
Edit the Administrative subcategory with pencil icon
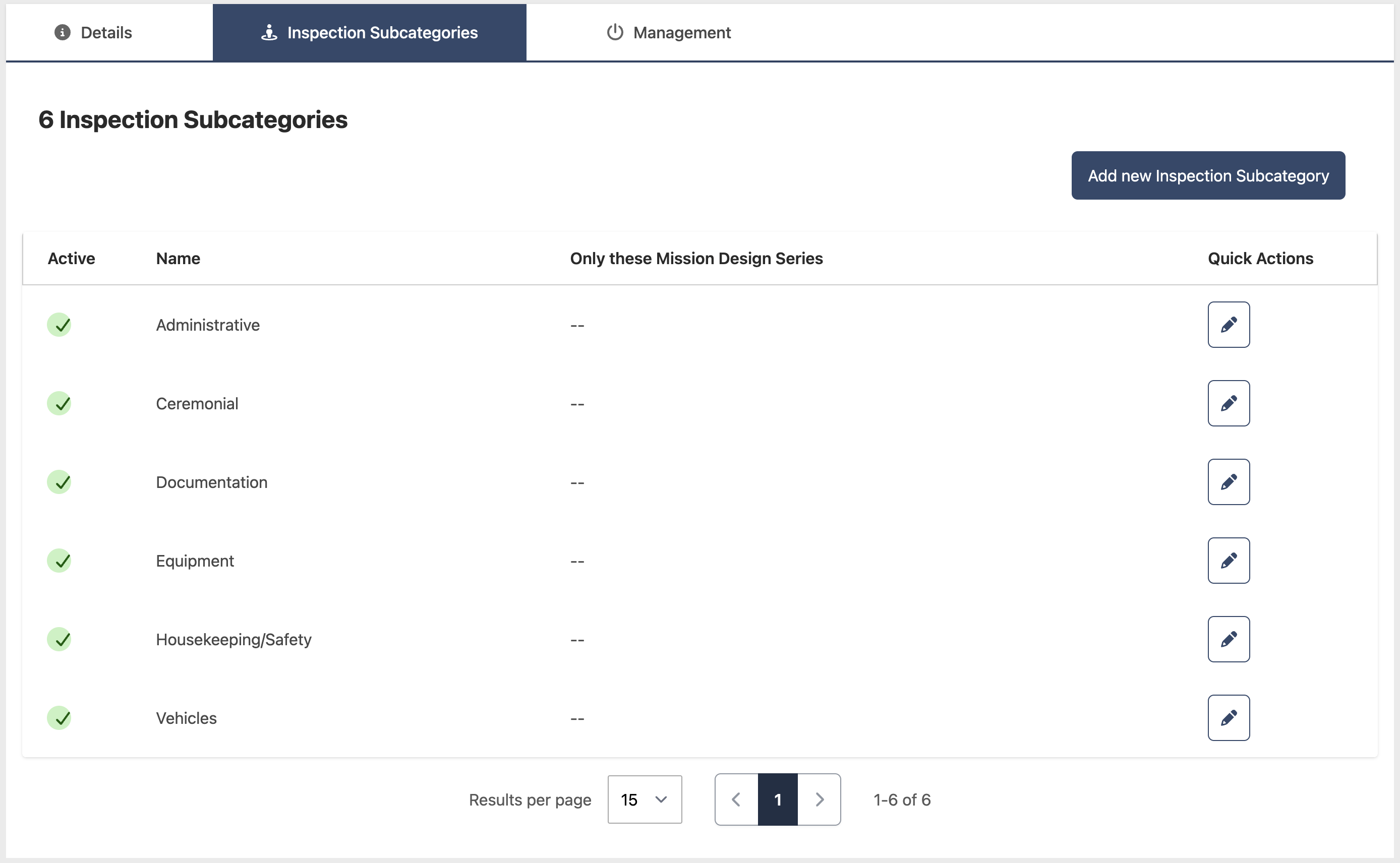point(1228,325)
